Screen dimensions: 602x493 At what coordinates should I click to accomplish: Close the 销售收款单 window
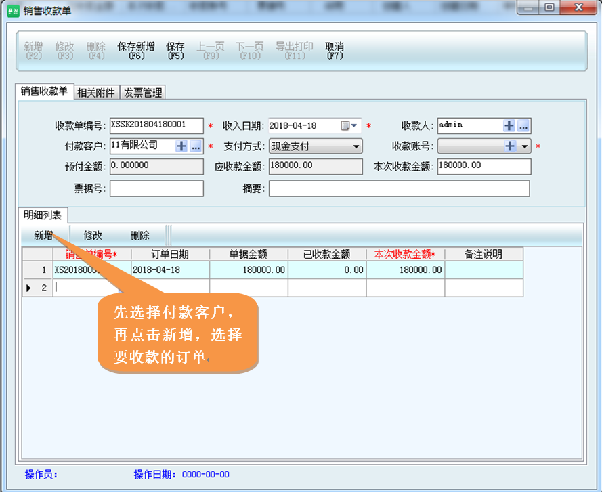pos(579,7)
